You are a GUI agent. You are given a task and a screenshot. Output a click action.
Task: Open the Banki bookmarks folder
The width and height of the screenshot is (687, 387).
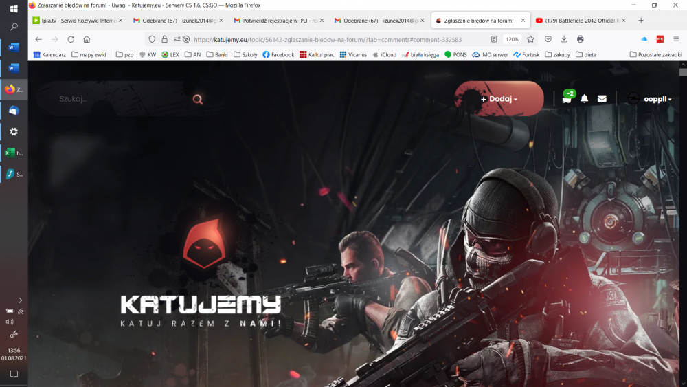pyautogui.click(x=217, y=54)
